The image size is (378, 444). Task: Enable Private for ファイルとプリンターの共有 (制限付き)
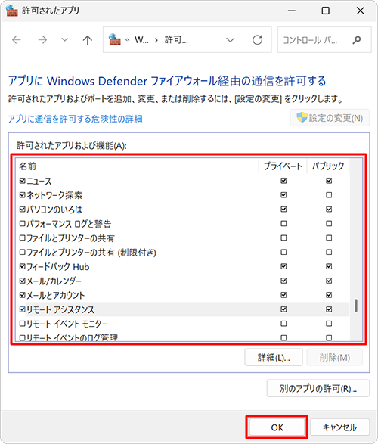[283, 252]
